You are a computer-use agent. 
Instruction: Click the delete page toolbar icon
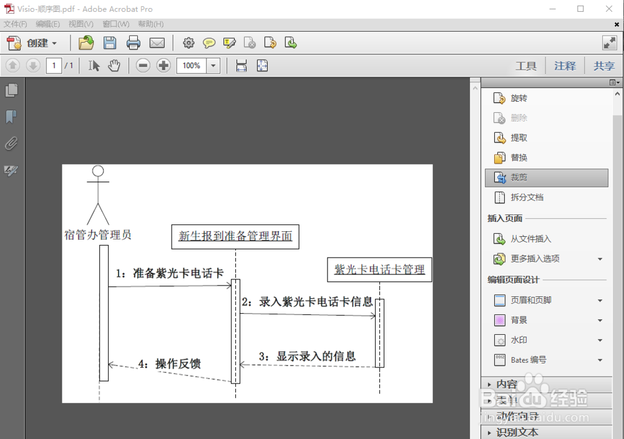pos(250,43)
